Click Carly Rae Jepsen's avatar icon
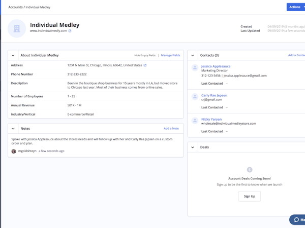 (194, 96)
